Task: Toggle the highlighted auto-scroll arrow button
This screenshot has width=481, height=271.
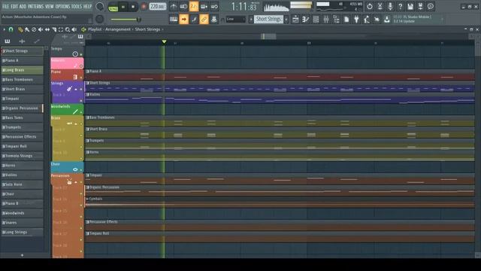Action: [183, 20]
